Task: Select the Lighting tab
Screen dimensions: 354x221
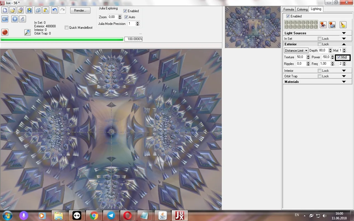Action: (x=316, y=9)
